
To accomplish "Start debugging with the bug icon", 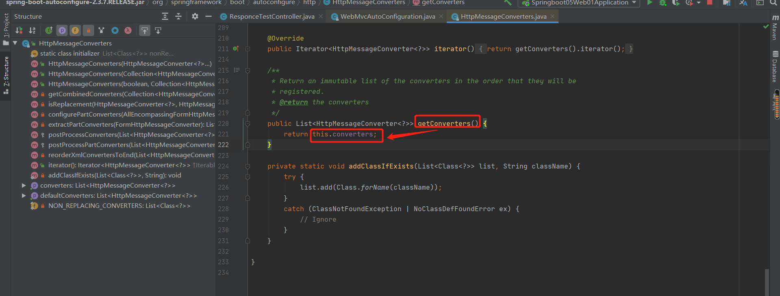I will pos(663,2).
